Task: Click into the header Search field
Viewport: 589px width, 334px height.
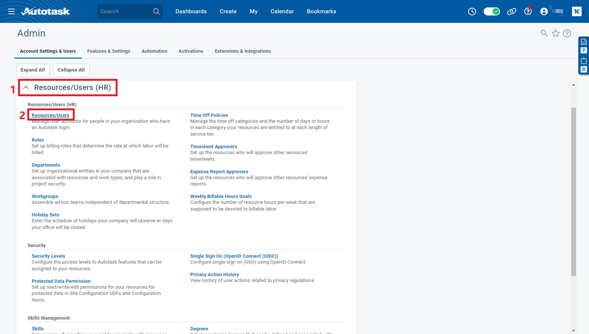Action: click(x=124, y=11)
